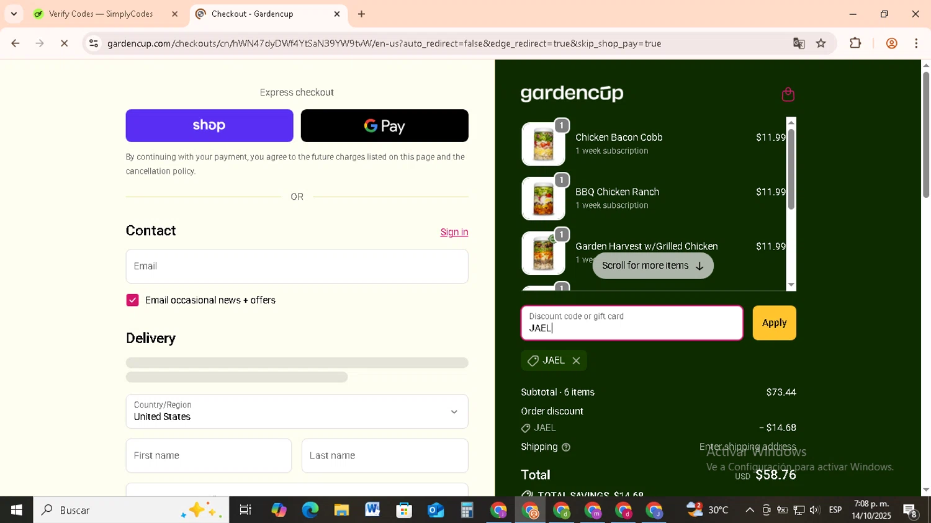Bookmark this page with the star icon
Viewport: 931px width, 523px height.
tap(821, 43)
